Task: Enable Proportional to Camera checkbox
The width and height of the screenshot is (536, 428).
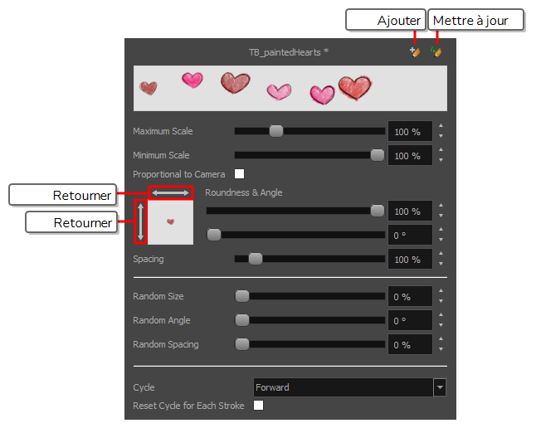Action: 239,174
